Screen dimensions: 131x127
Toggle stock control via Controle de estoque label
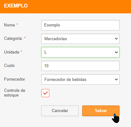coord(15,93)
